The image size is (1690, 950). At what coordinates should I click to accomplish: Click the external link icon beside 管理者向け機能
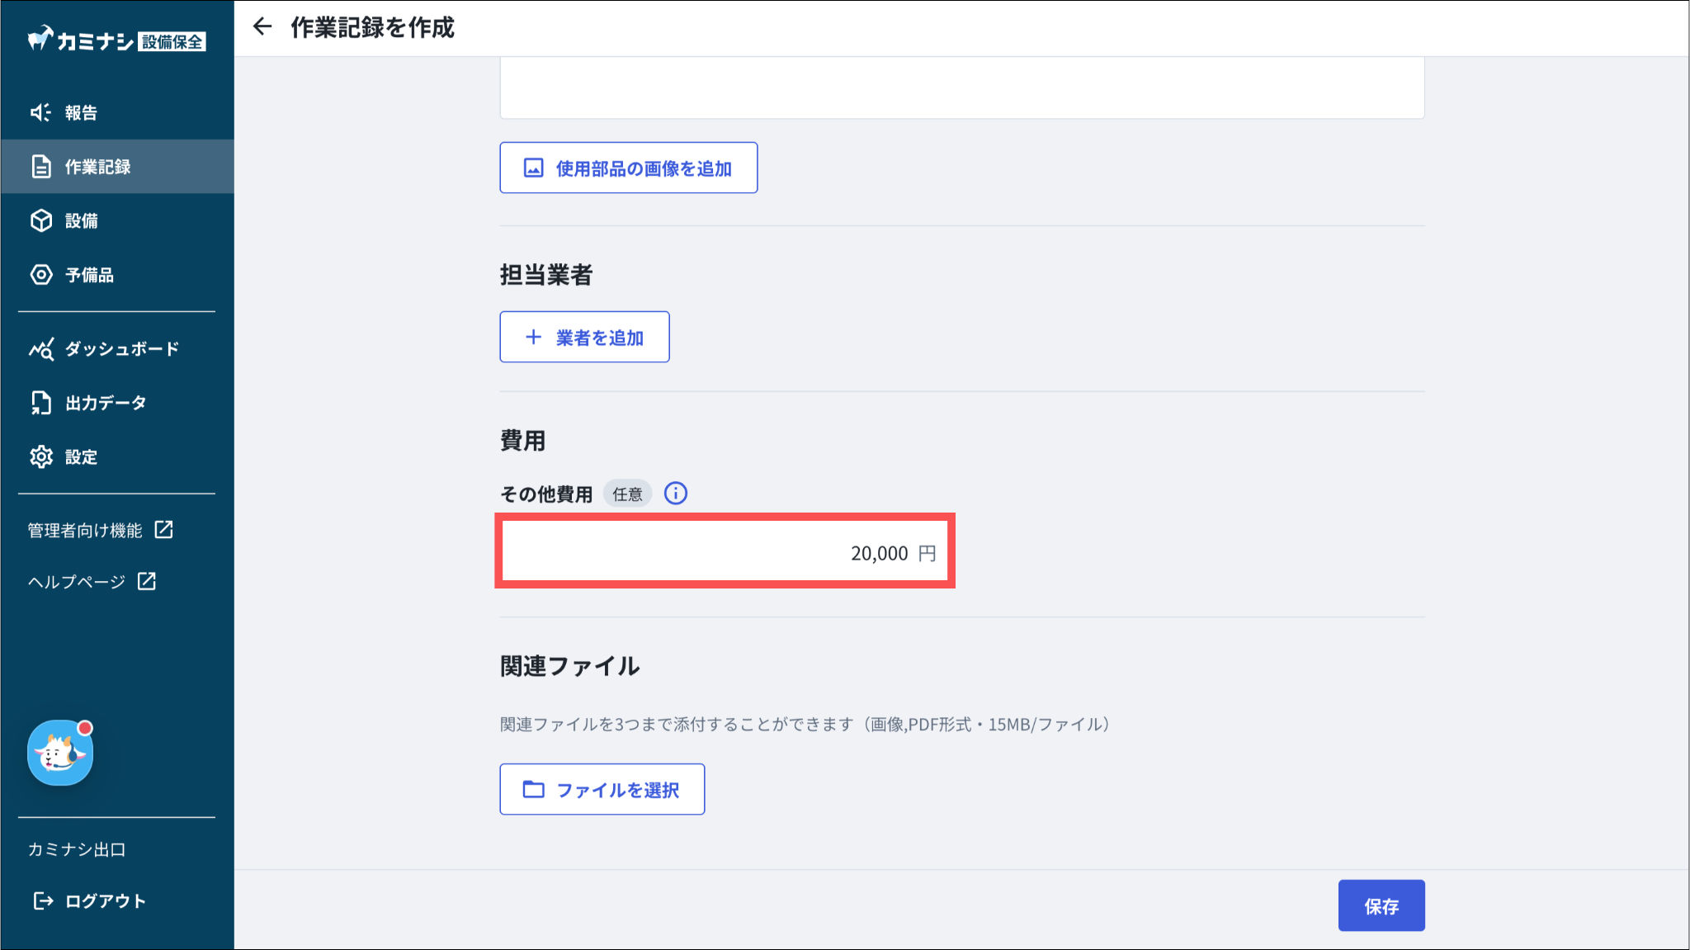pos(164,530)
